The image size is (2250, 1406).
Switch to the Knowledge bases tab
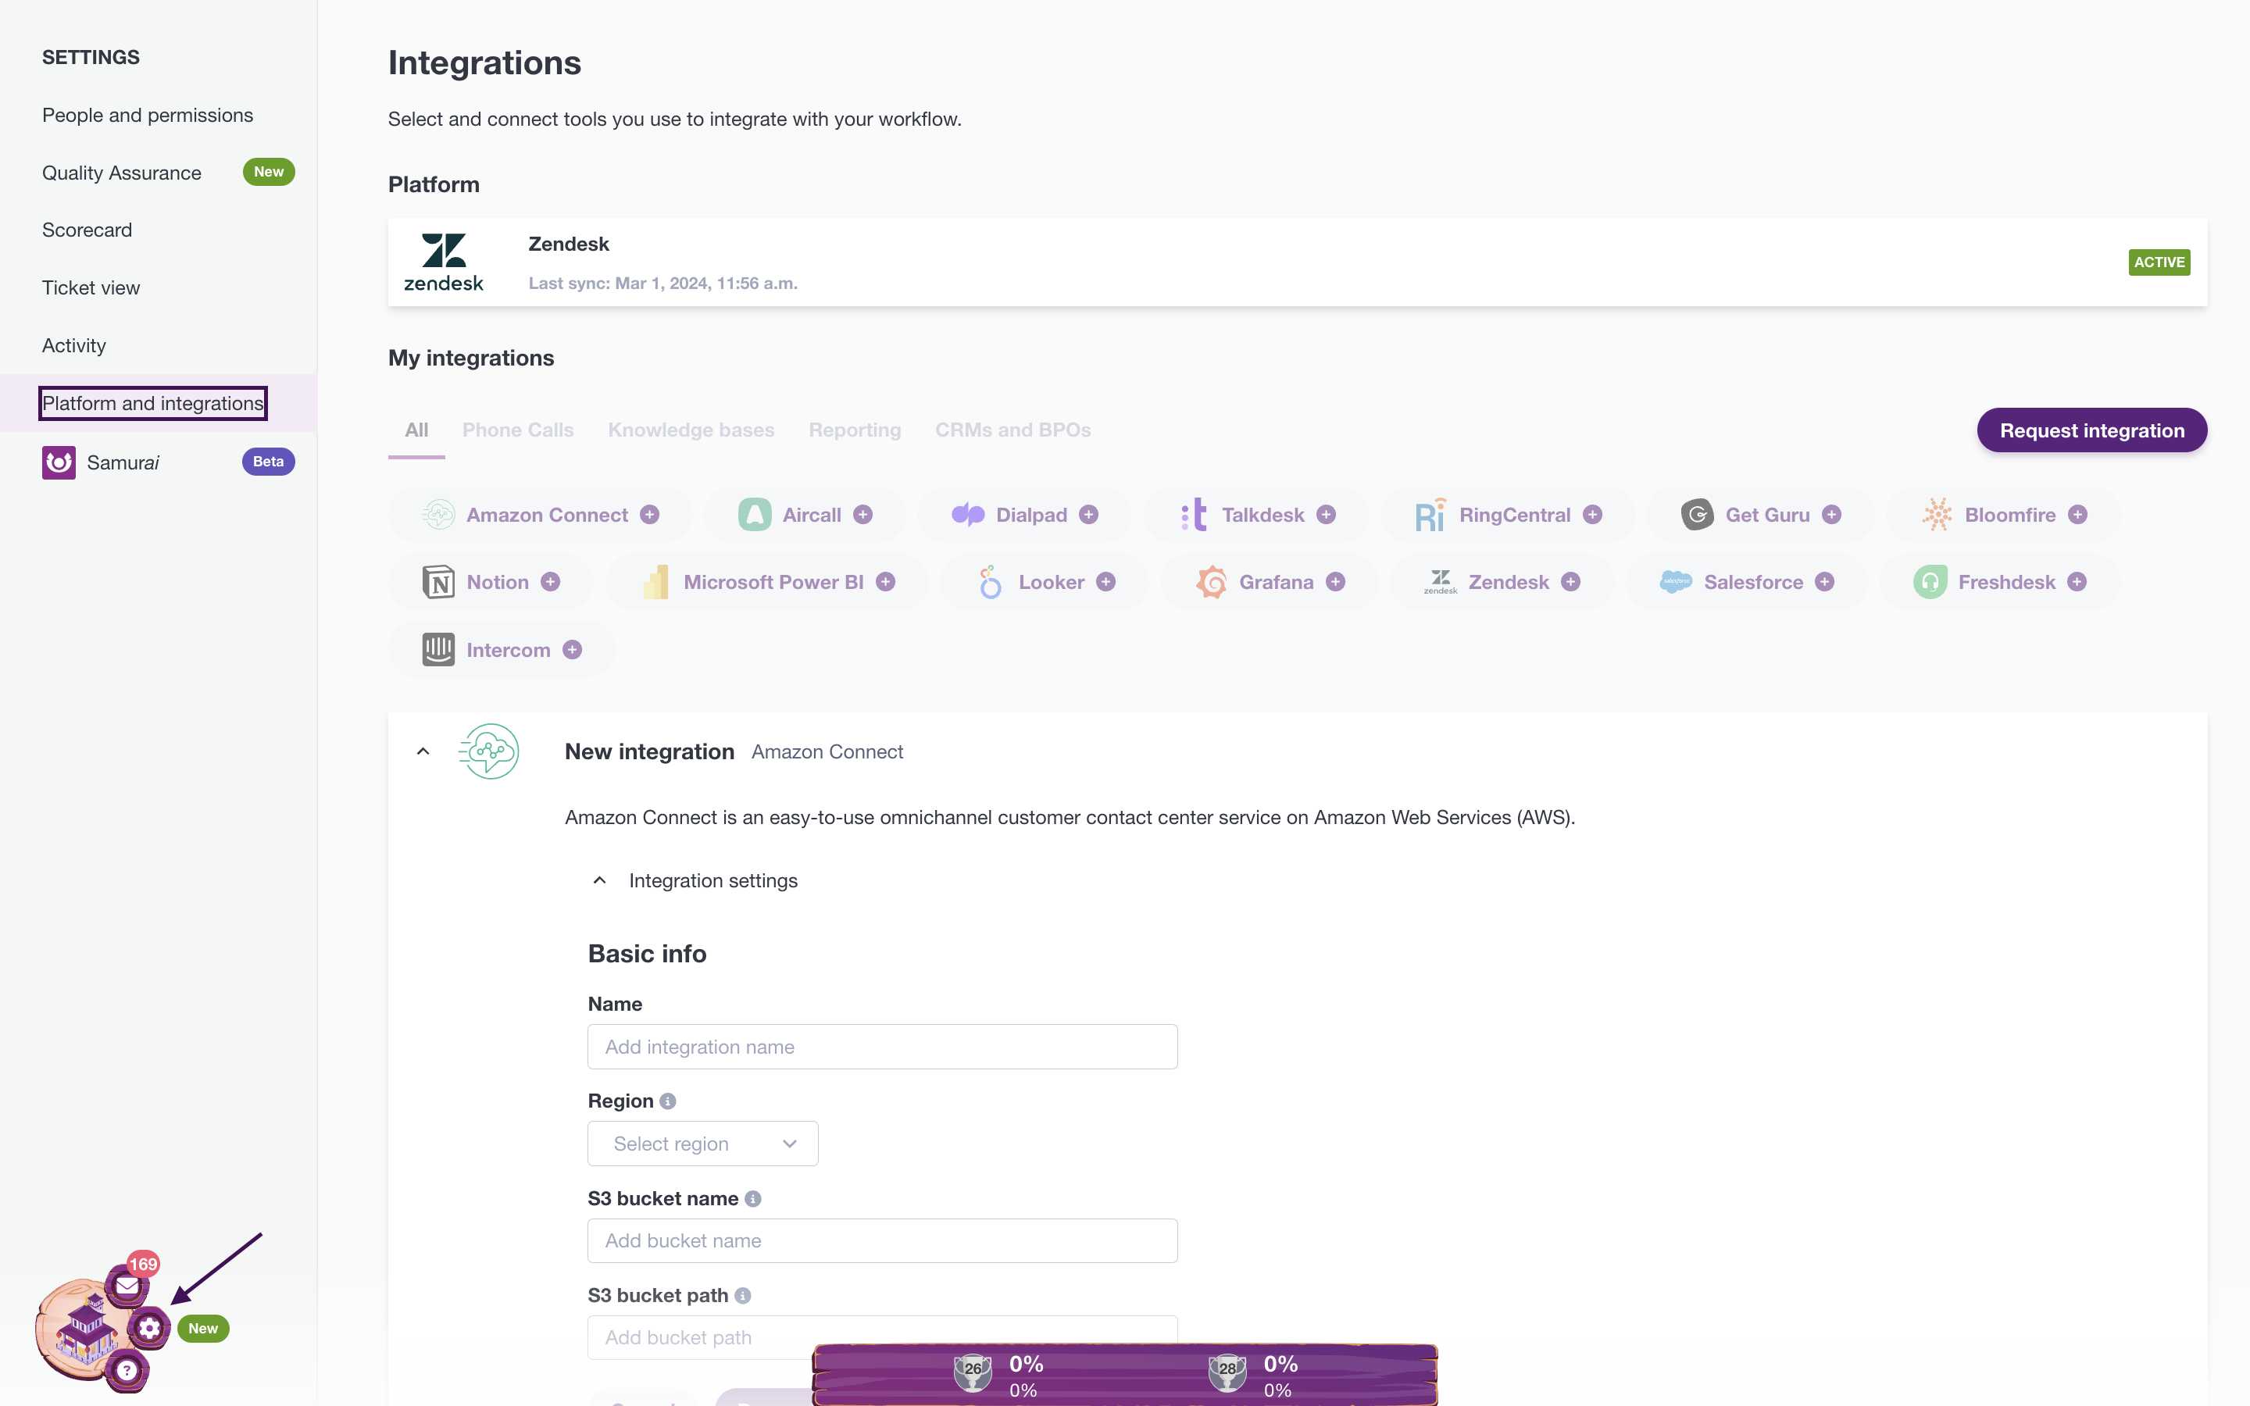coord(691,430)
